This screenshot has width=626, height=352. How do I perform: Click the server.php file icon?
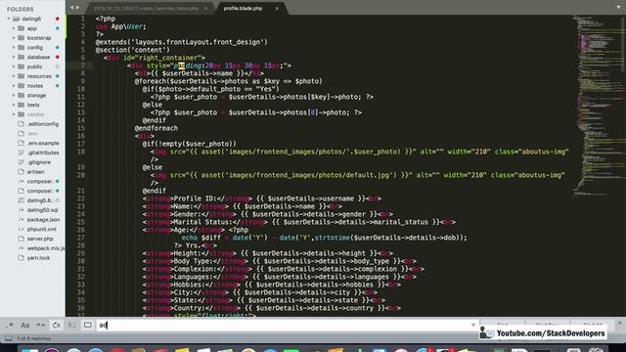click(22, 239)
